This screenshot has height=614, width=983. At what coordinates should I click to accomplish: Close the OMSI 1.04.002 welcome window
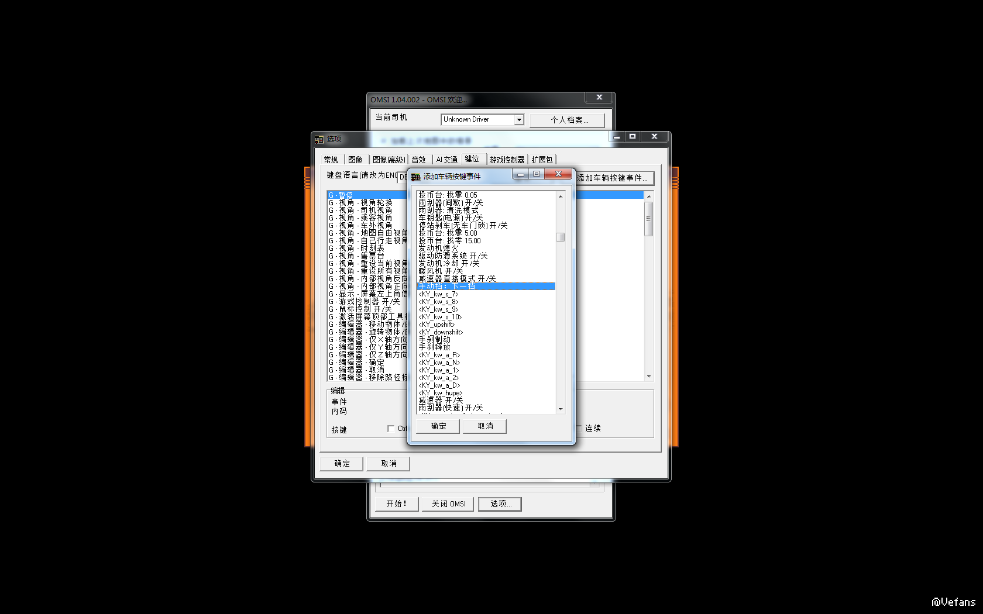[x=599, y=97]
